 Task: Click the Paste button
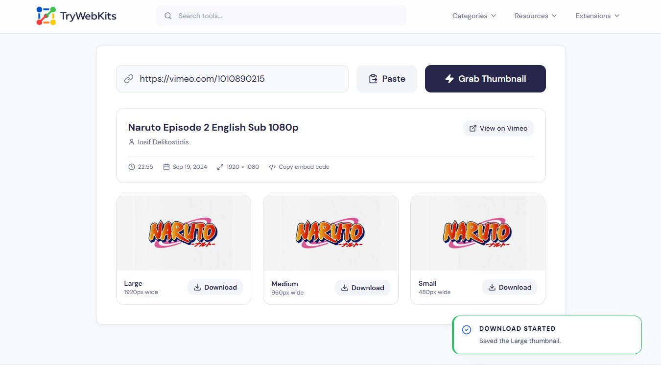[x=387, y=79]
